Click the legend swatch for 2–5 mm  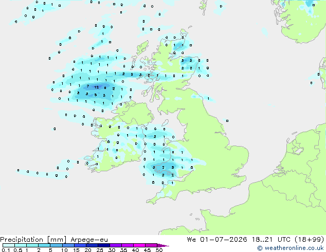click(x=44, y=245)
